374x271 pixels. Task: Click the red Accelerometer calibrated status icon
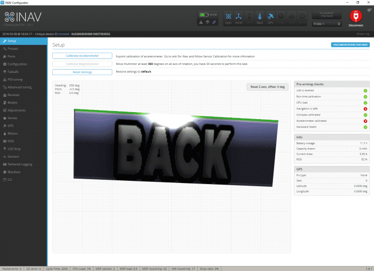(365, 121)
